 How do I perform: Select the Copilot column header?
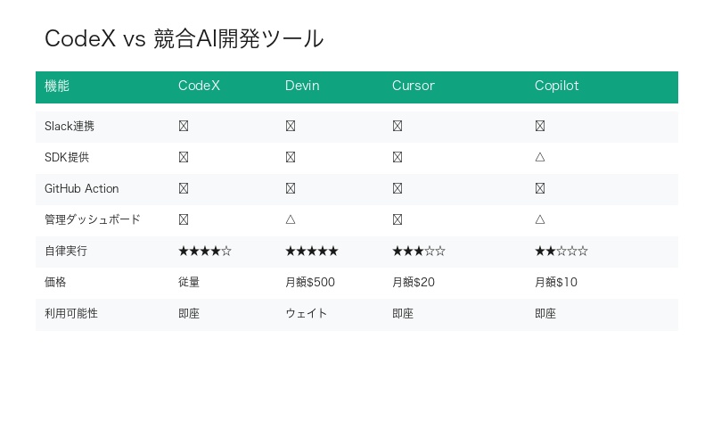click(x=557, y=86)
